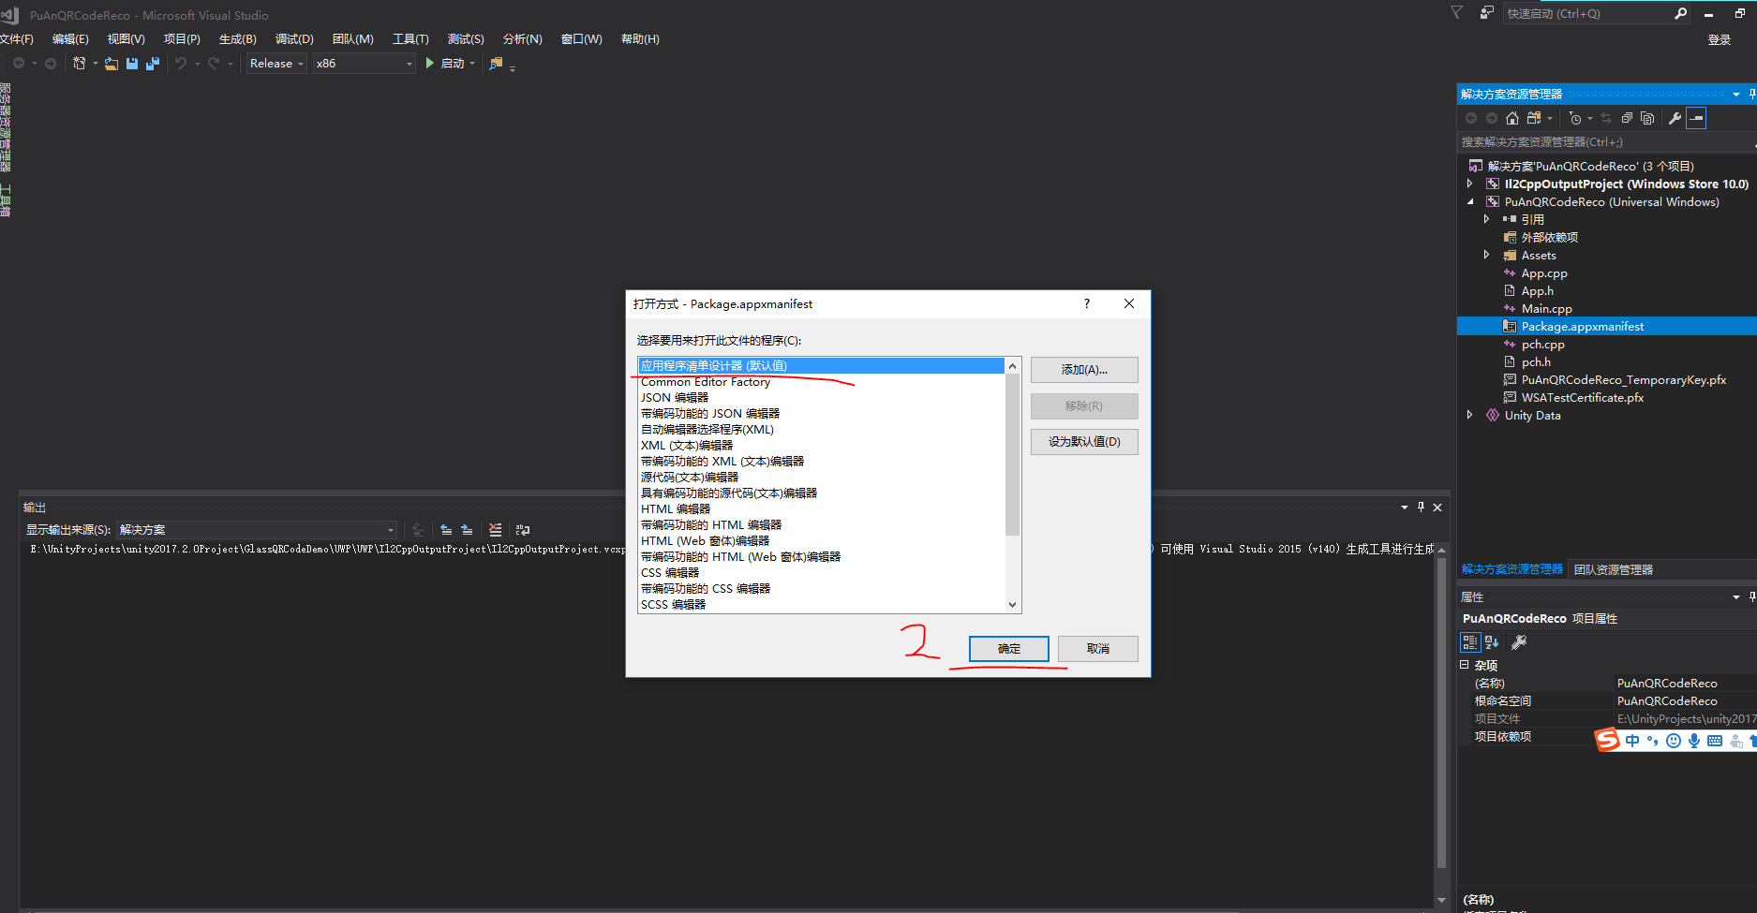This screenshot has width=1757, height=913.
Task: Click the Properties wrench icon in Solution Explorer
Action: click(1675, 118)
